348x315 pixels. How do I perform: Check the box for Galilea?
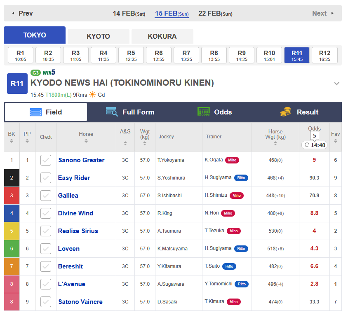(x=46, y=196)
